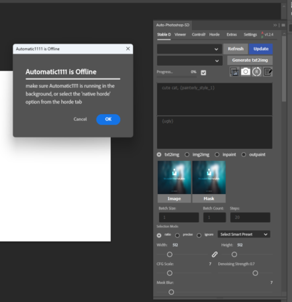
Task: Click the Auto-Photoshop-SD panel title tab
Action: click(x=173, y=25)
